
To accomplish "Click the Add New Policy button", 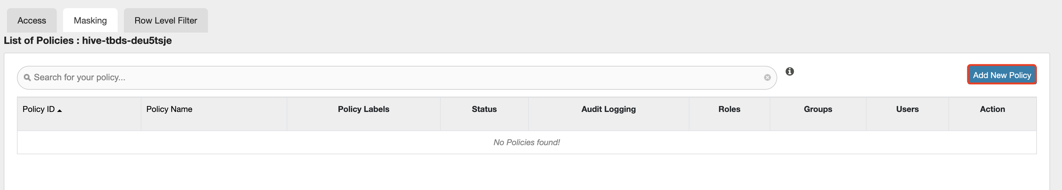I will tap(1001, 75).
